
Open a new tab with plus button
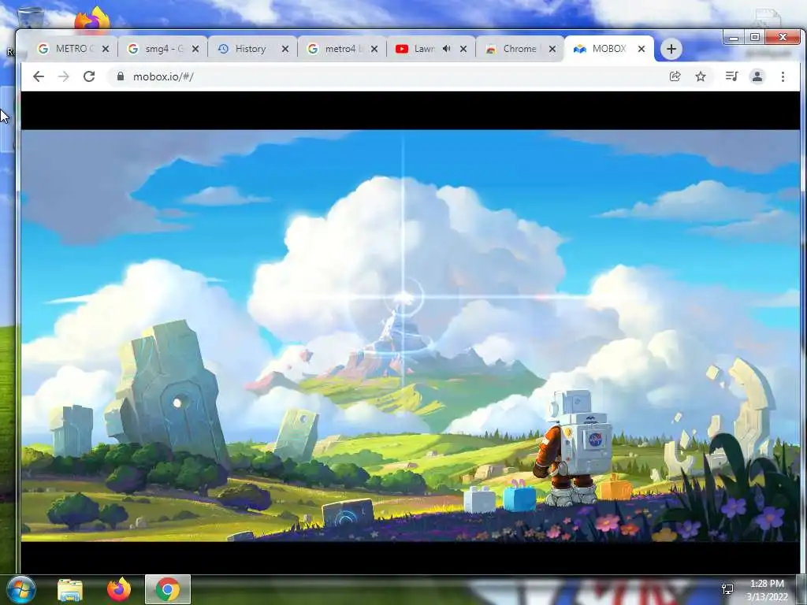pyautogui.click(x=671, y=49)
